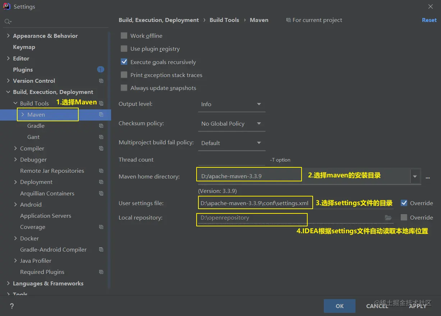The height and width of the screenshot is (316, 441).
Task: Click project-level icon beside Deployment row
Action: point(101,182)
